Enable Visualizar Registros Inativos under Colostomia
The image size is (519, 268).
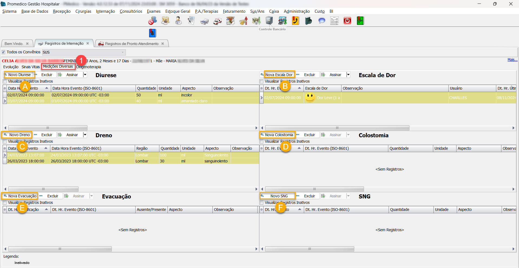(261, 142)
